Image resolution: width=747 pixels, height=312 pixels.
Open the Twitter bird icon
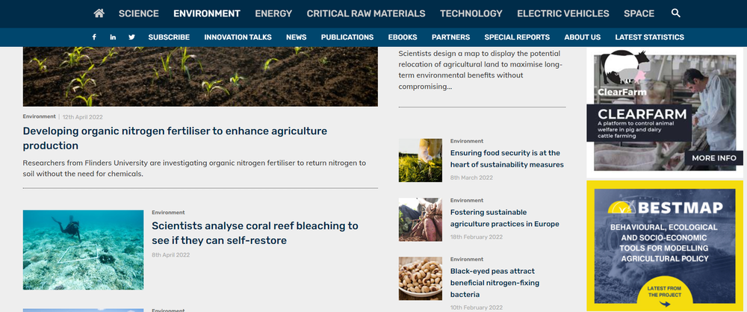[x=131, y=37]
